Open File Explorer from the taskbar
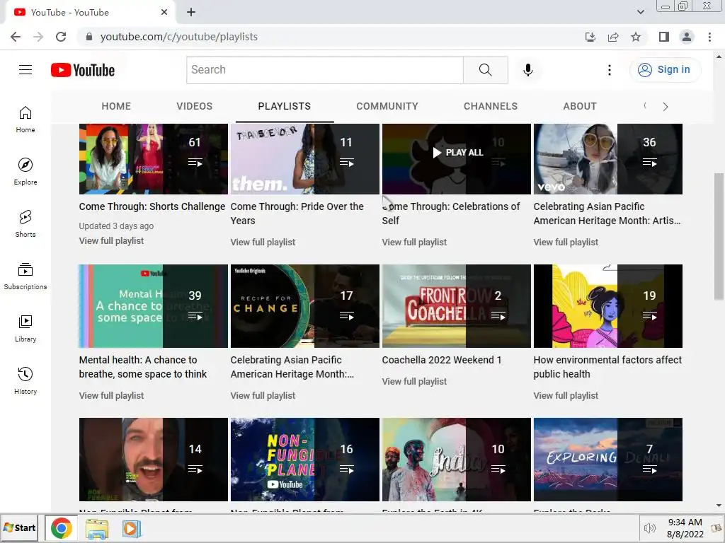This screenshot has height=543, width=725. point(96,529)
